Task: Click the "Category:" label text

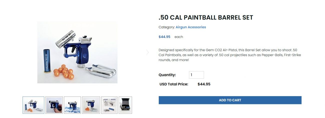Action: 166,27
